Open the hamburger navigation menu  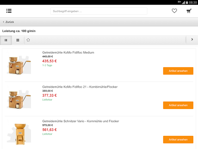pyautogui.click(x=9, y=11)
